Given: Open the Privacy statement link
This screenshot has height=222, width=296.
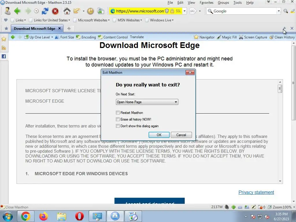Looking at the screenshot, I should tap(256, 192).
